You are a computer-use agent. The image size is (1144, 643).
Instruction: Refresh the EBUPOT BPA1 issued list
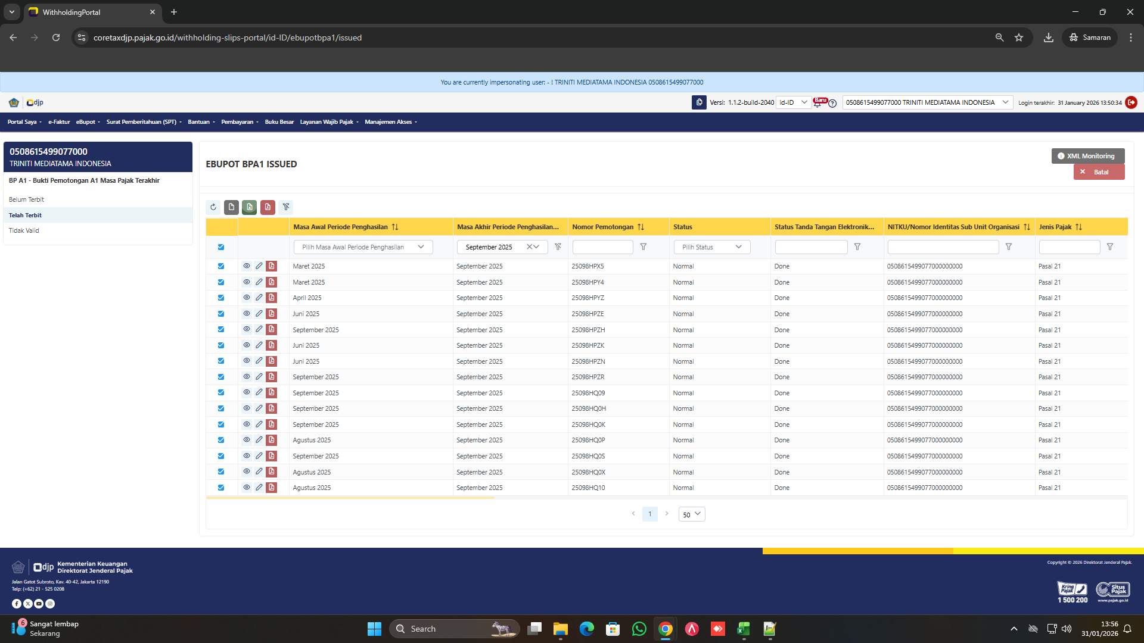pyautogui.click(x=213, y=207)
